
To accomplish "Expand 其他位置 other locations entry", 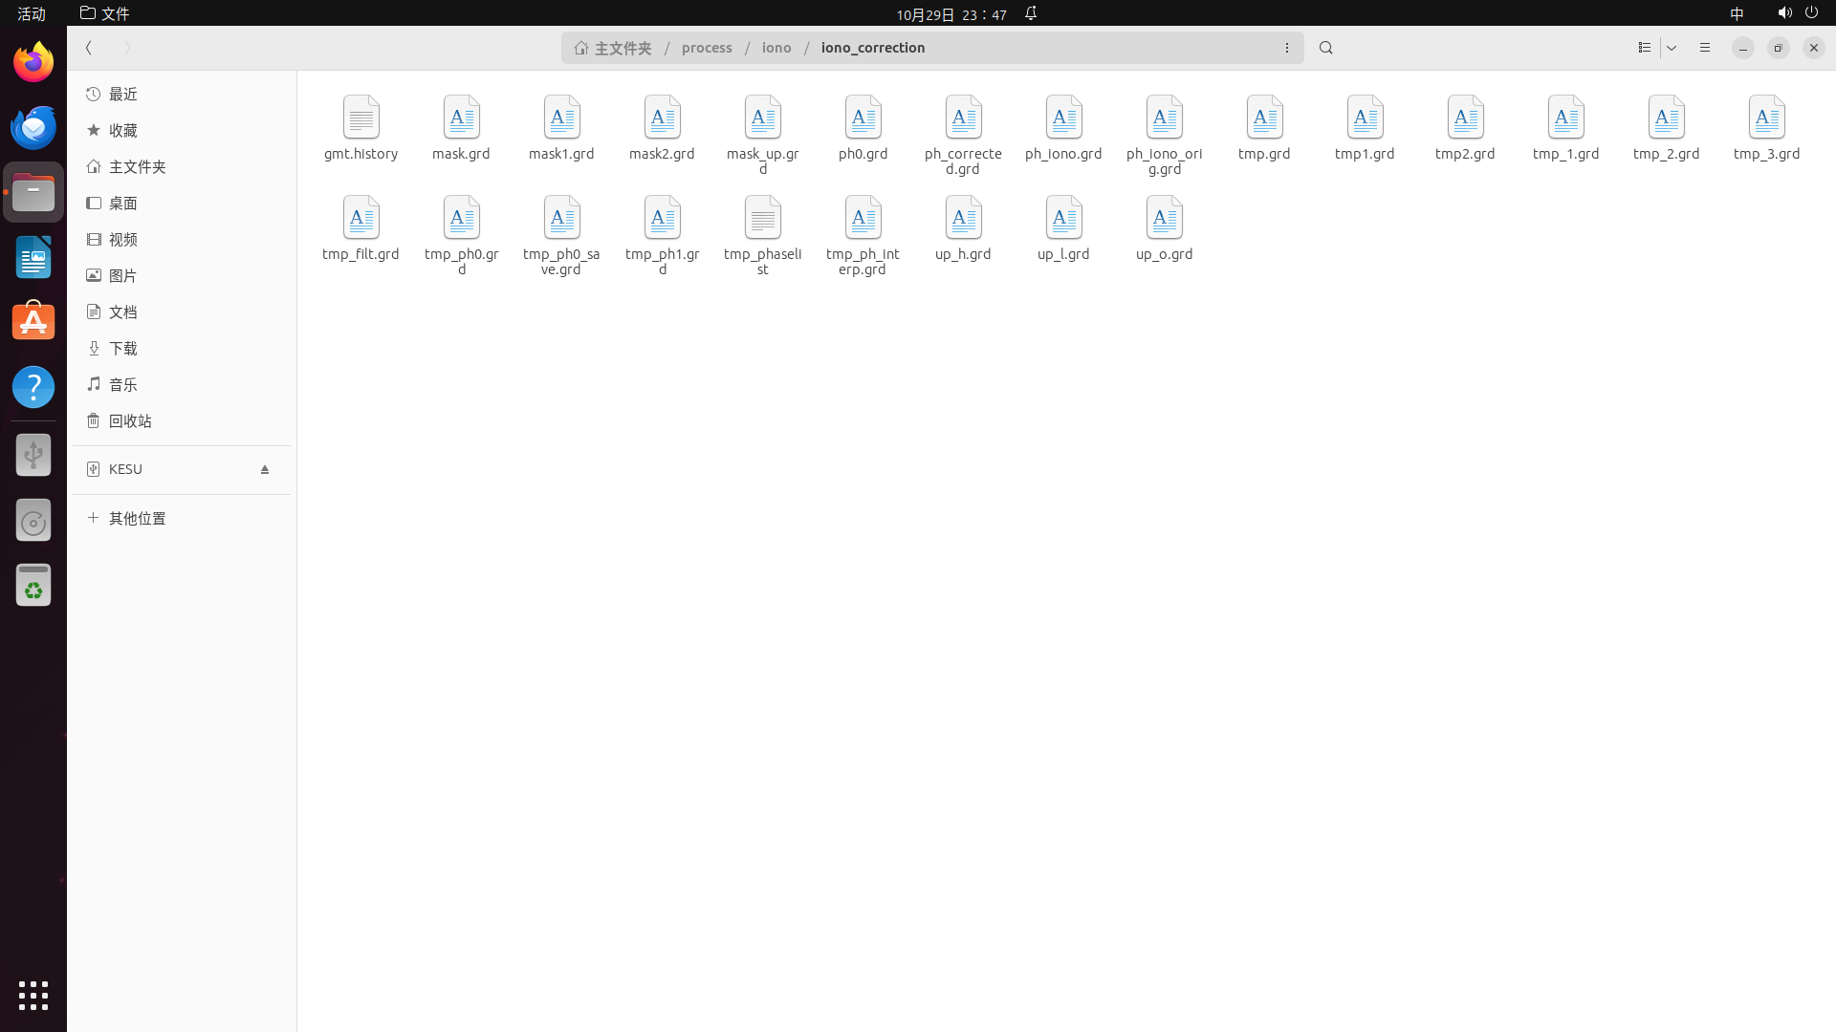I will coord(137,519).
